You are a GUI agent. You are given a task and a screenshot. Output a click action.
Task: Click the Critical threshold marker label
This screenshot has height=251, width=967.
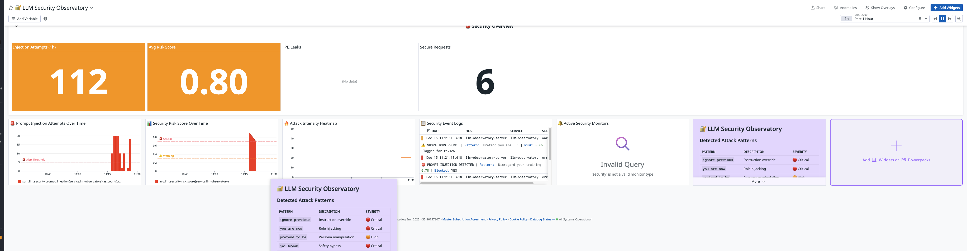click(165, 139)
